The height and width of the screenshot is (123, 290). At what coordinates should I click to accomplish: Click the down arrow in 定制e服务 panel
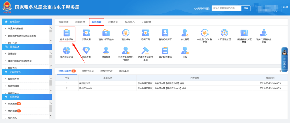coord(51,91)
